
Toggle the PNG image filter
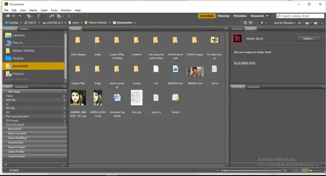tap(35, 120)
